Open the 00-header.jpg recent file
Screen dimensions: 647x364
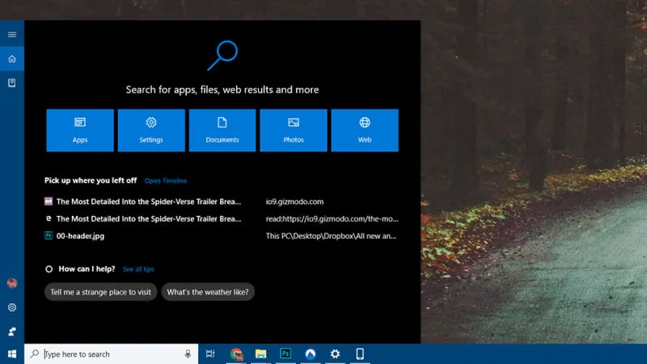click(x=80, y=236)
